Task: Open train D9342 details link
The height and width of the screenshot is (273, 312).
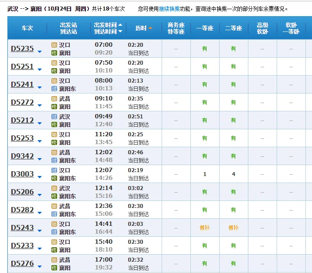Action: pyautogui.click(x=22, y=156)
